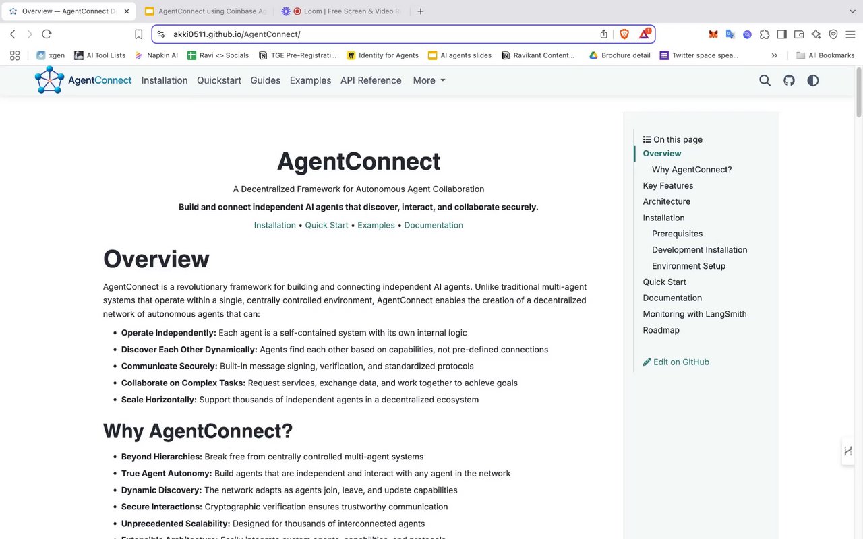Click the share icon in address bar
The width and height of the screenshot is (863, 539).
(603, 34)
